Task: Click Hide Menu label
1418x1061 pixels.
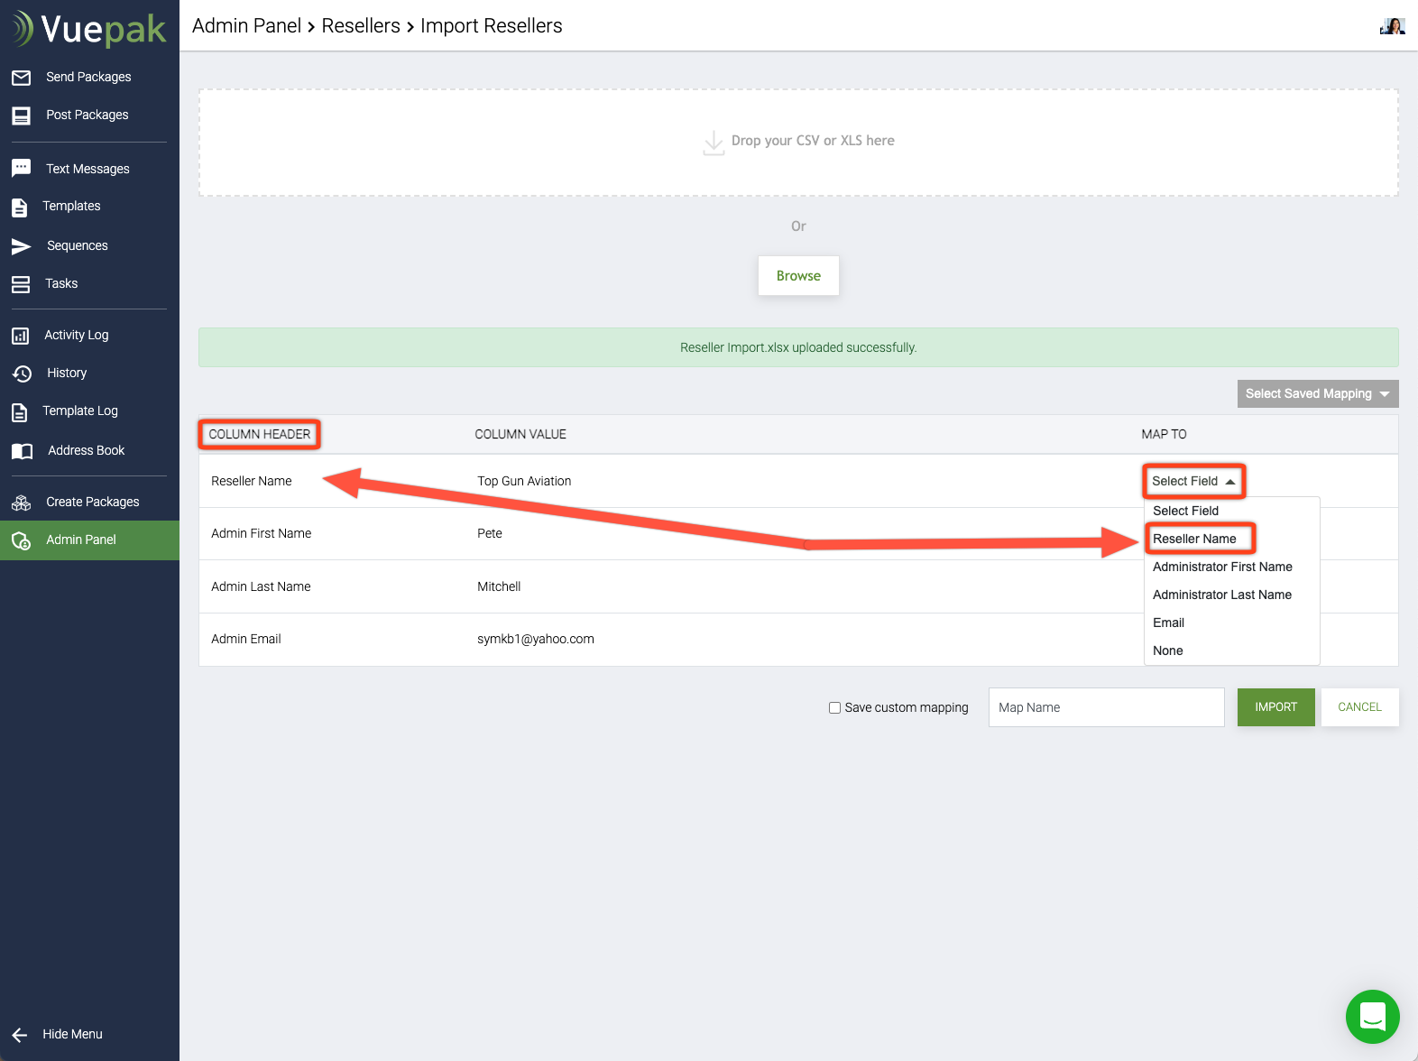Action: coord(72,1035)
